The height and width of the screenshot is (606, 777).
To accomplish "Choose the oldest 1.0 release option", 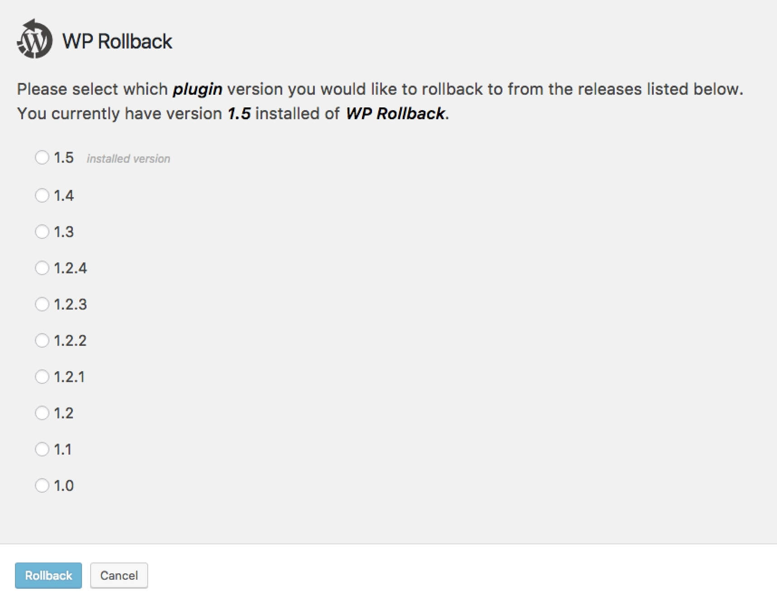I will point(42,485).
